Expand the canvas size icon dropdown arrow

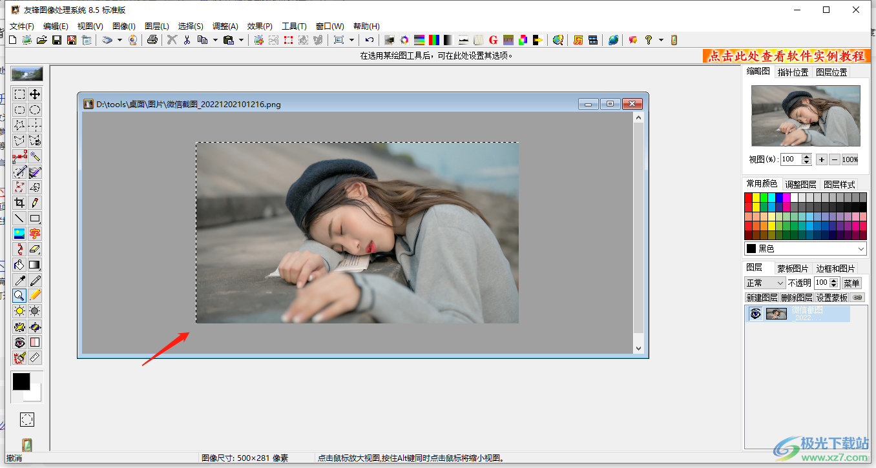[x=352, y=40]
